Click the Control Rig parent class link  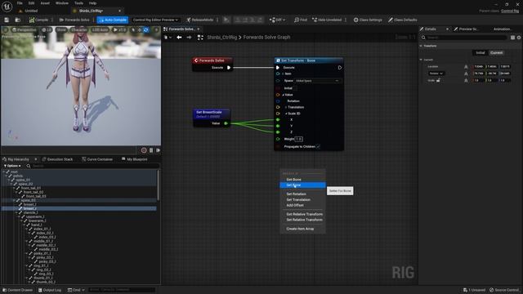click(510, 11)
